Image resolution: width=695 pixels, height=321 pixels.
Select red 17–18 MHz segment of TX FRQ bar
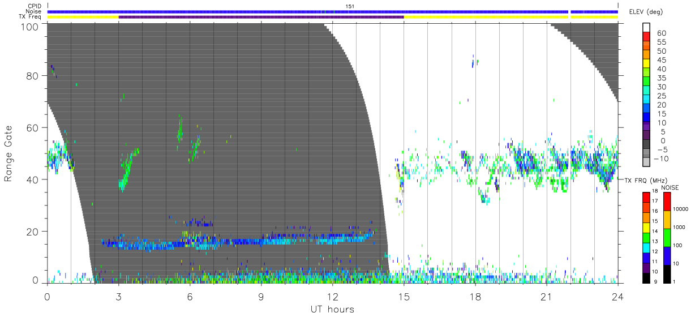[646, 198]
